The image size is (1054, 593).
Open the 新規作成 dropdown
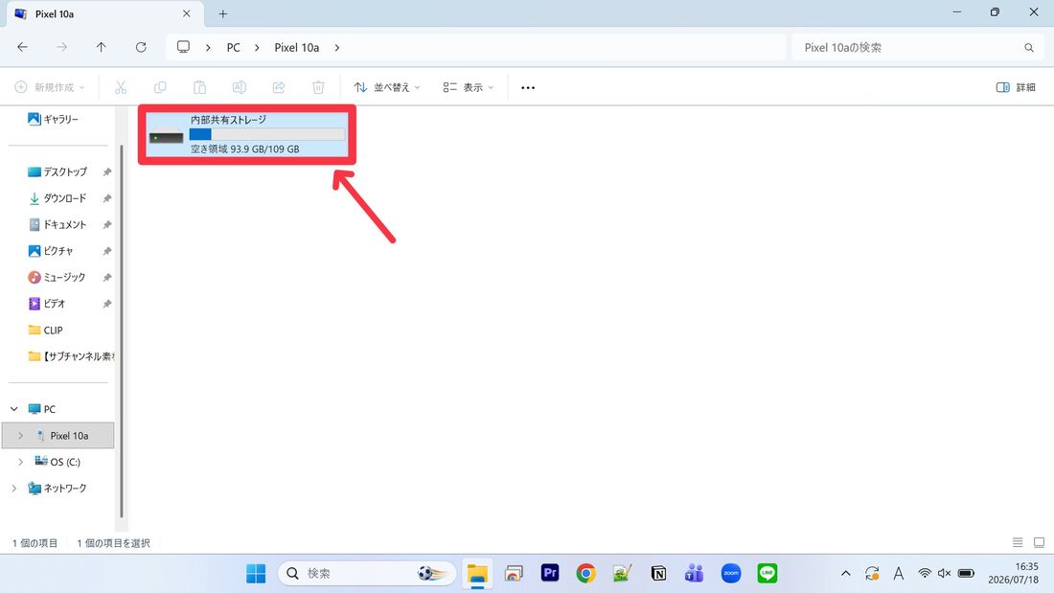click(51, 87)
